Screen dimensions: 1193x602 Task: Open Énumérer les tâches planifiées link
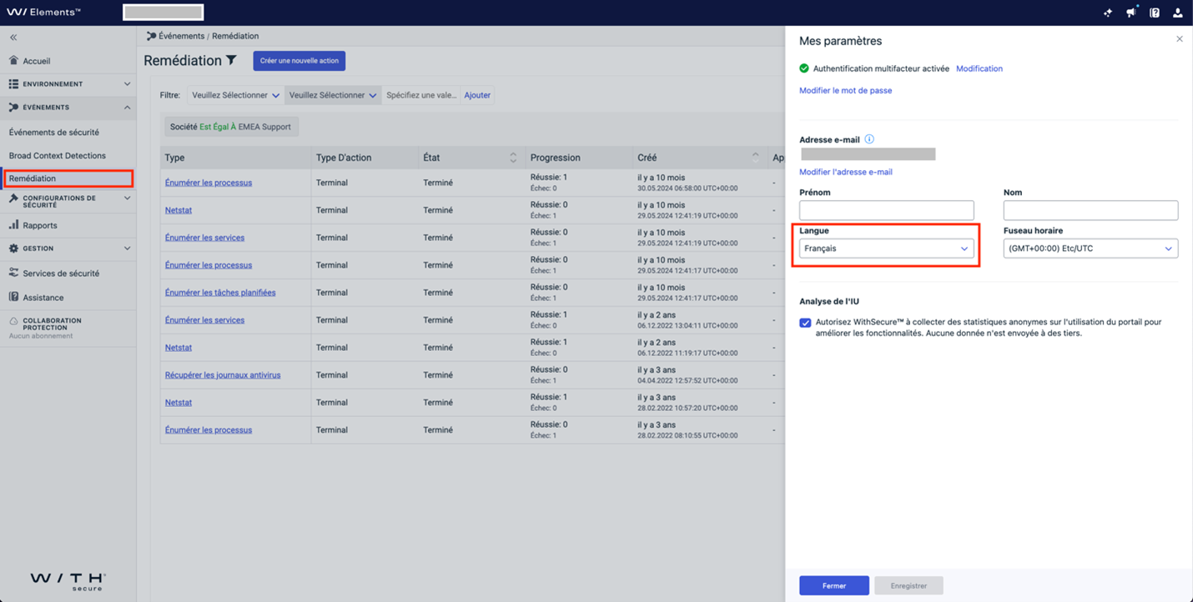(220, 293)
